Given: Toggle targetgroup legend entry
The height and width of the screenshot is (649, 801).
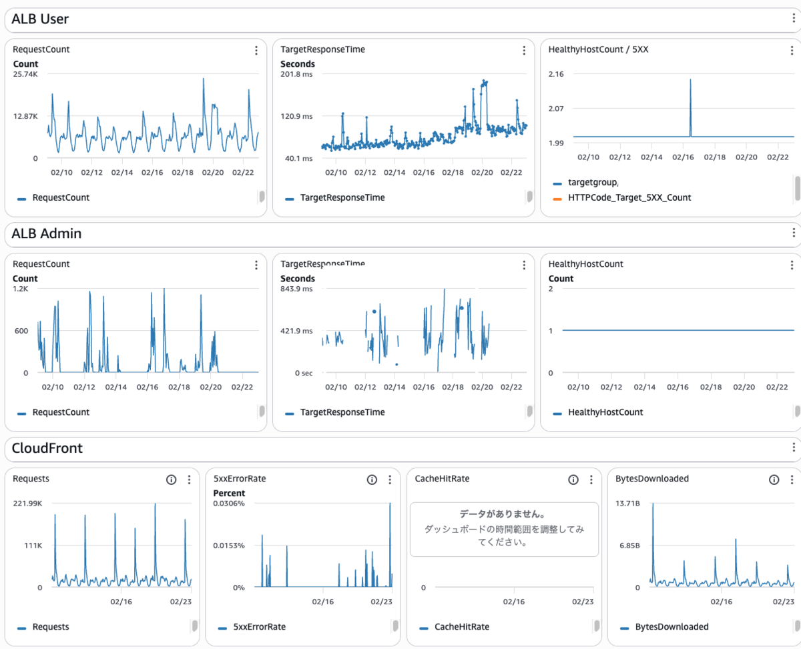Looking at the screenshot, I should 586,182.
